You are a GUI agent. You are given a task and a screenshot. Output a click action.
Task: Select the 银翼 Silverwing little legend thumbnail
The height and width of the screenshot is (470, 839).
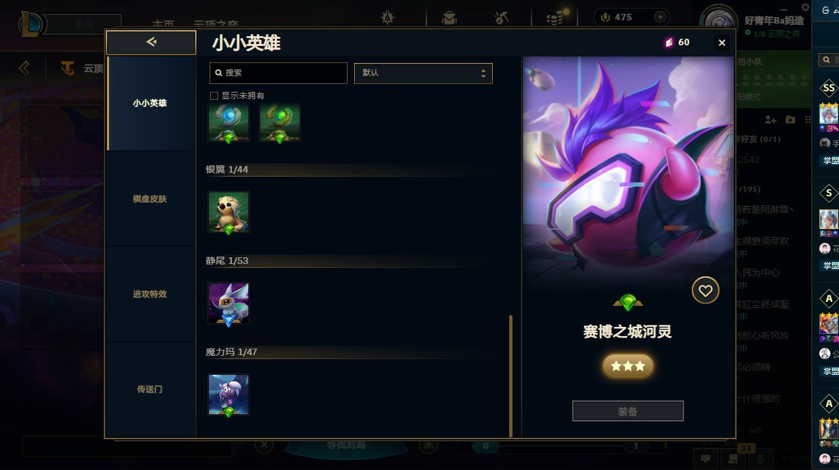tap(229, 212)
